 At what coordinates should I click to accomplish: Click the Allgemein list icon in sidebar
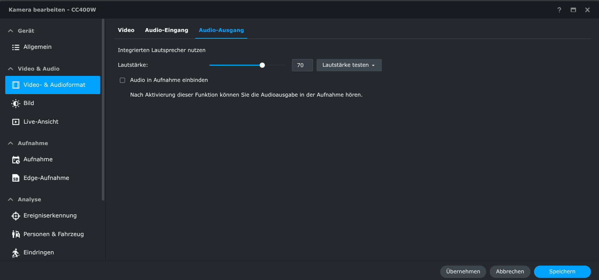click(16, 47)
